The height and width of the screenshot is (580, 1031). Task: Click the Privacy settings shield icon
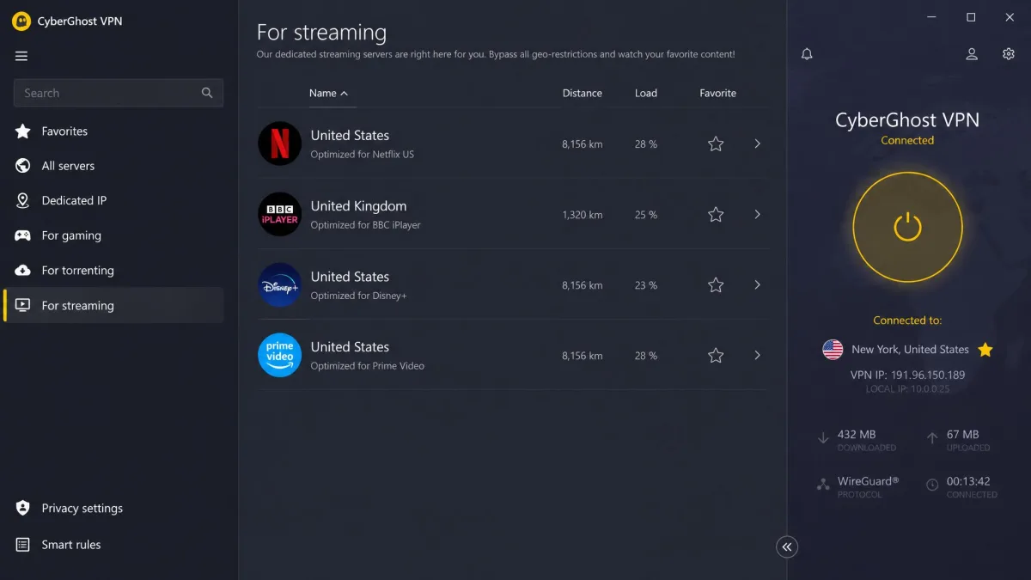pyautogui.click(x=23, y=508)
